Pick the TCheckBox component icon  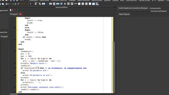(x=61, y=4)
